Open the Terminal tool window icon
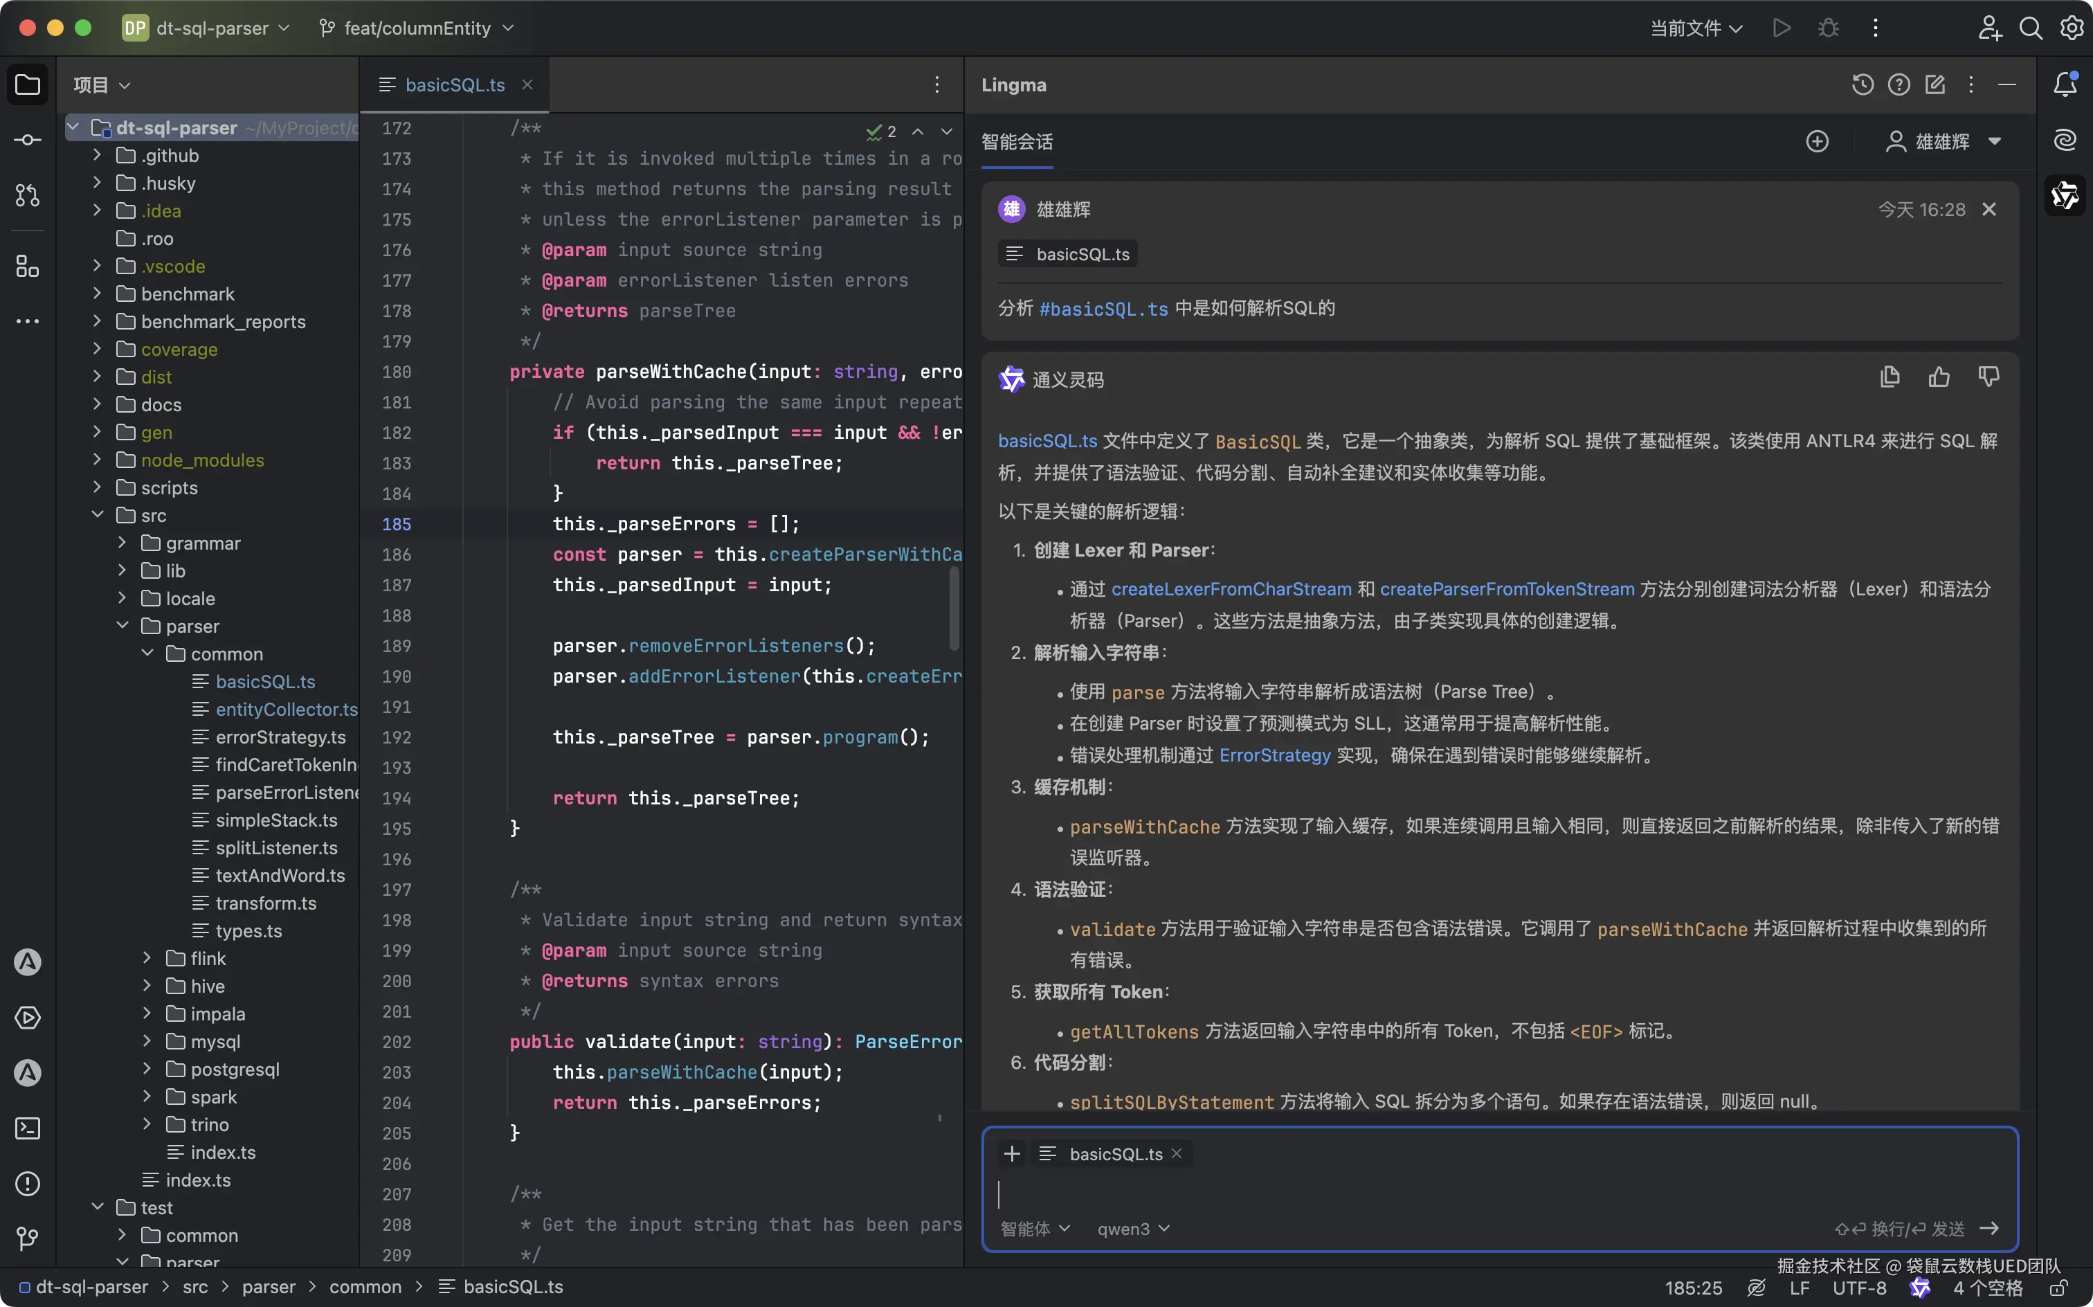The height and width of the screenshot is (1307, 2093). [28, 1128]
